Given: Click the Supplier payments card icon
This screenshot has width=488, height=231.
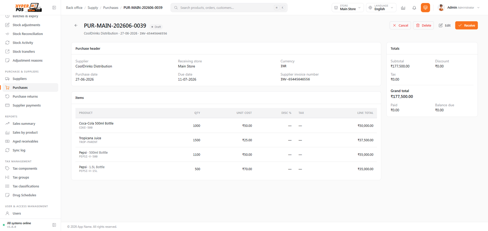Looking at the screenshot, I should point(7,105).
